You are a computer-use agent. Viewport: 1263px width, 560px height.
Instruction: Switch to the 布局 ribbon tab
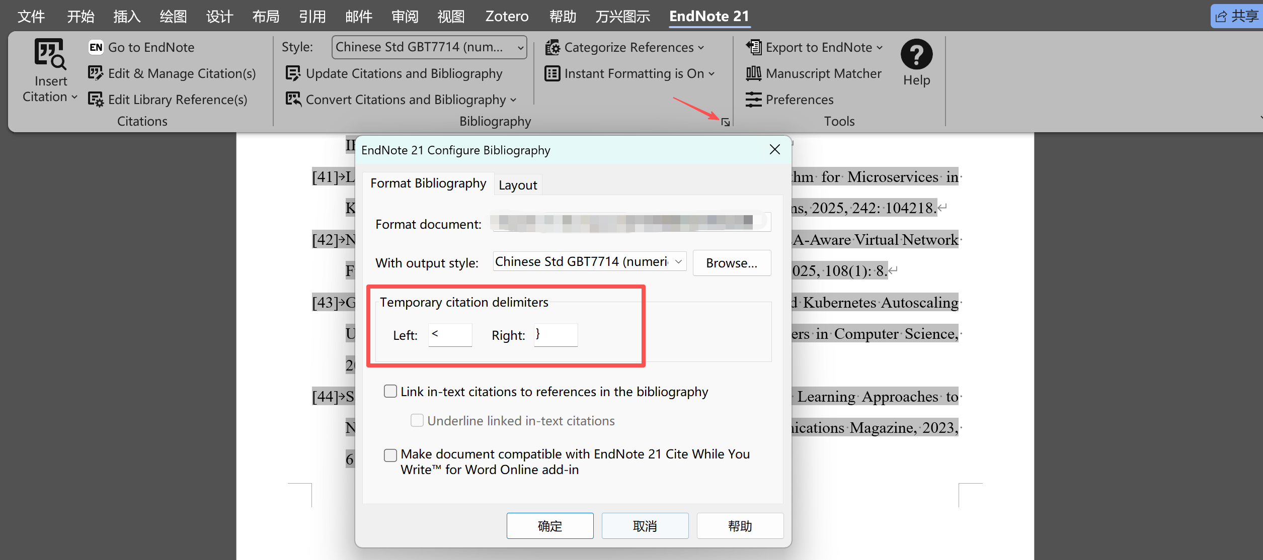tap(266, 17)
